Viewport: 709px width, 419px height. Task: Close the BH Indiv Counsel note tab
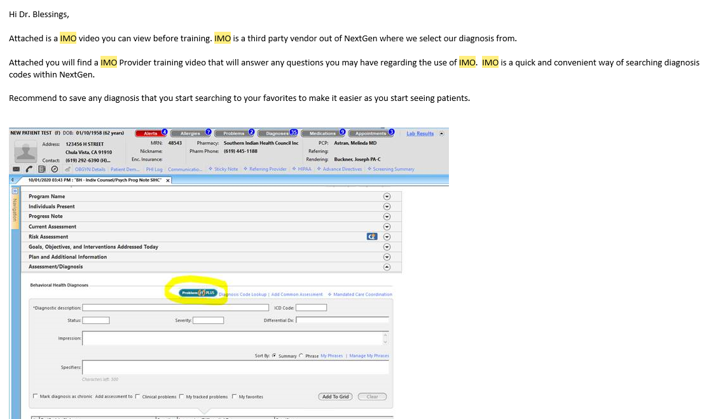point(168,180)
